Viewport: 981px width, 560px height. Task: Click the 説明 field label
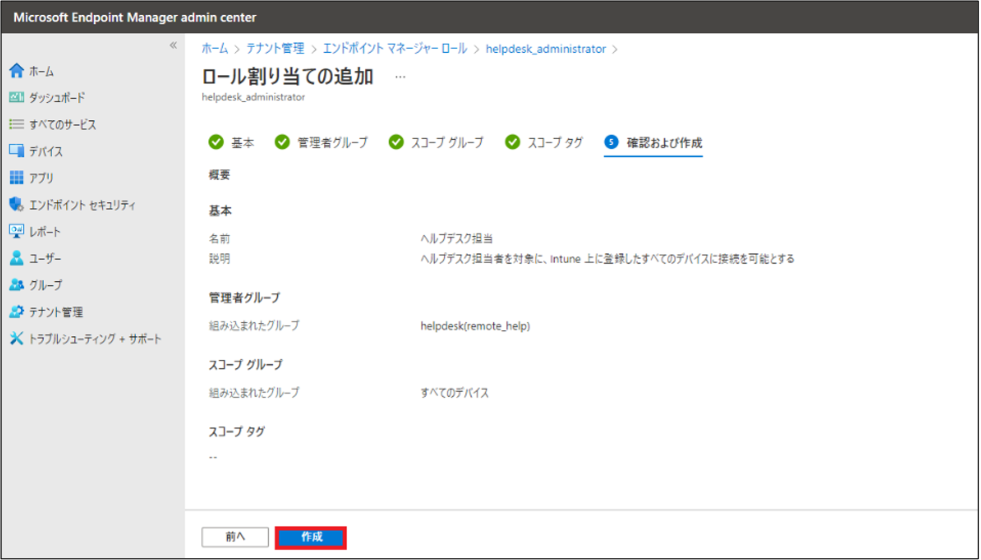[220, 259]
